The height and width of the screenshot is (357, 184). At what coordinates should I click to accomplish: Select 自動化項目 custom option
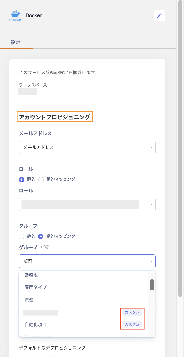click(36, 325)
